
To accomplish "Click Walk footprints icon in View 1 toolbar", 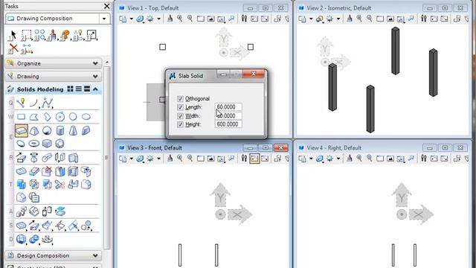I will point(244,19).
